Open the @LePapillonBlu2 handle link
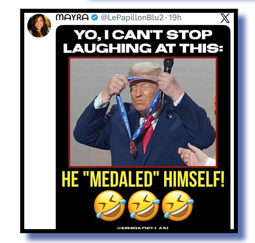 point(132,18)
